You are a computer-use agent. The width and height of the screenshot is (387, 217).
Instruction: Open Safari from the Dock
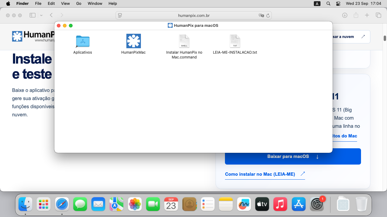[62, 205]
